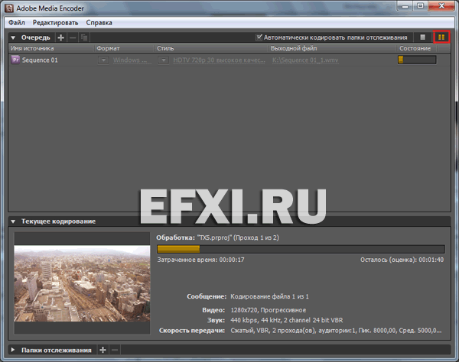Collapse the Текущее кодирование panel

tap(13, 221)
